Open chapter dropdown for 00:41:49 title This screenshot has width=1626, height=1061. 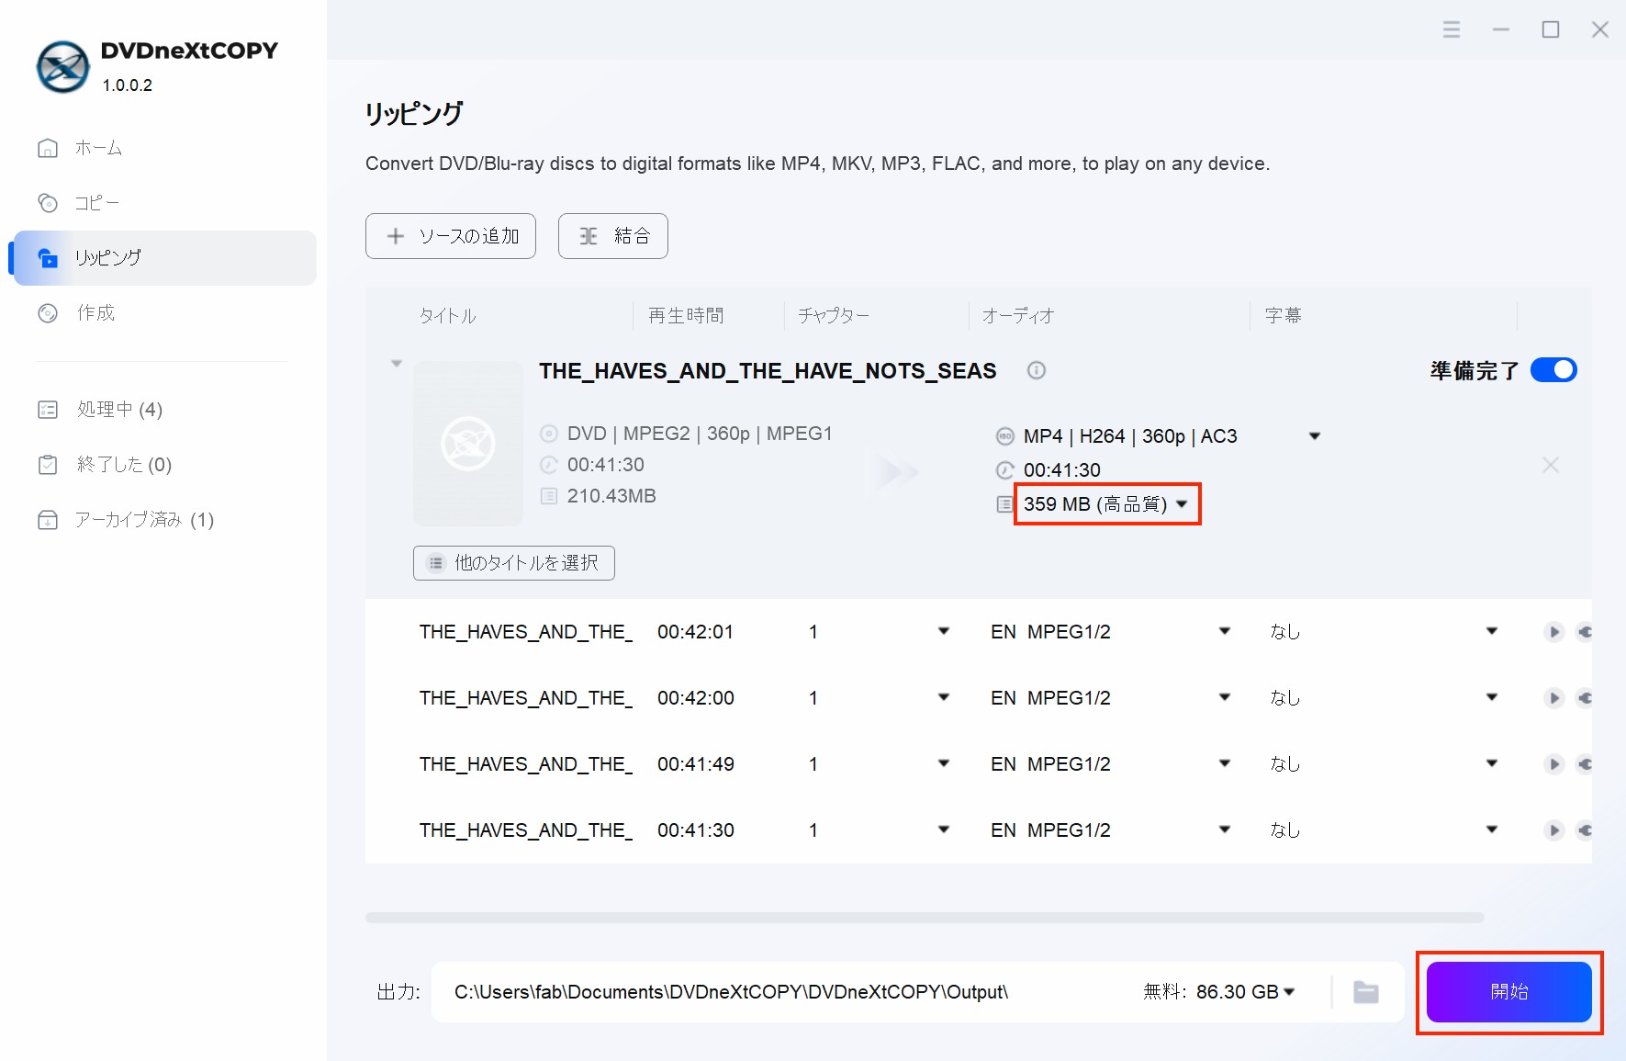tap(944, 763)
